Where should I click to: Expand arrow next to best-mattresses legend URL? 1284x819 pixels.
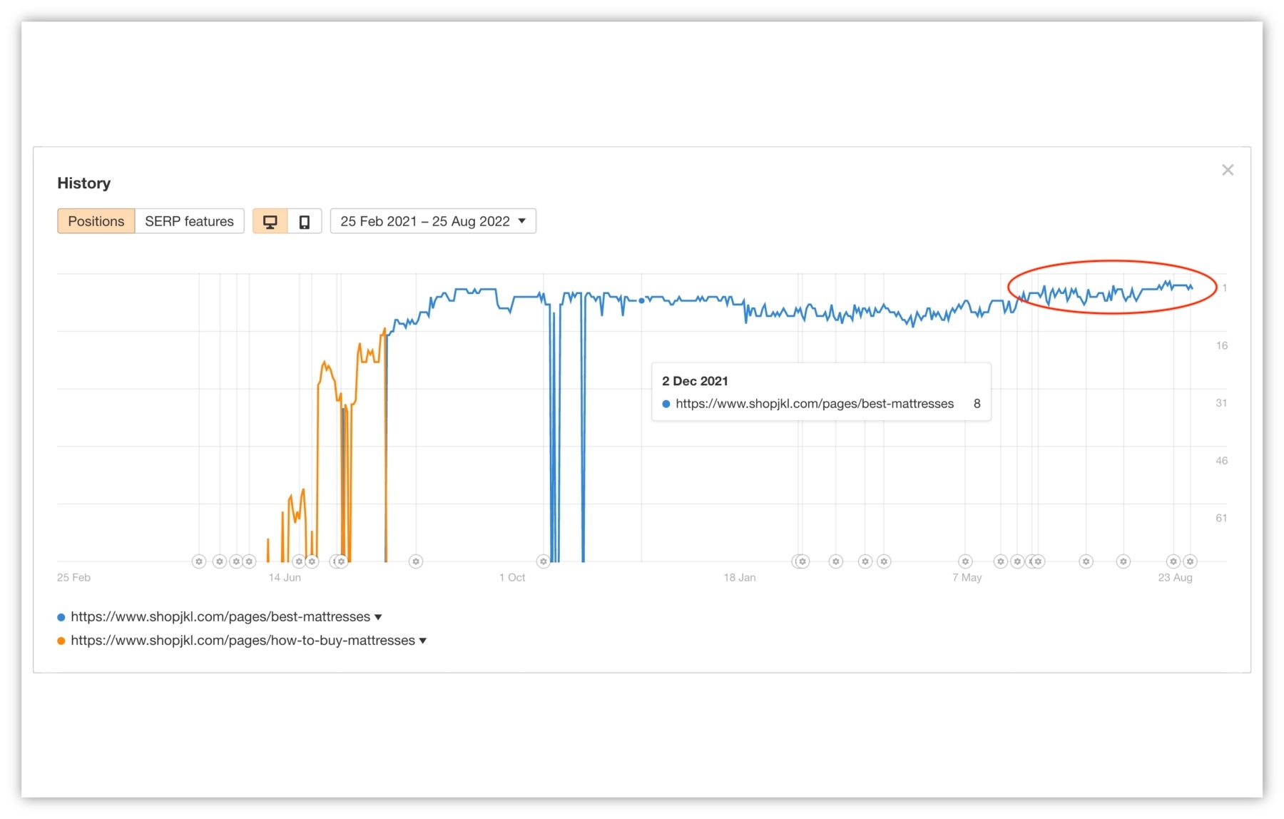[x=379, y=617]
